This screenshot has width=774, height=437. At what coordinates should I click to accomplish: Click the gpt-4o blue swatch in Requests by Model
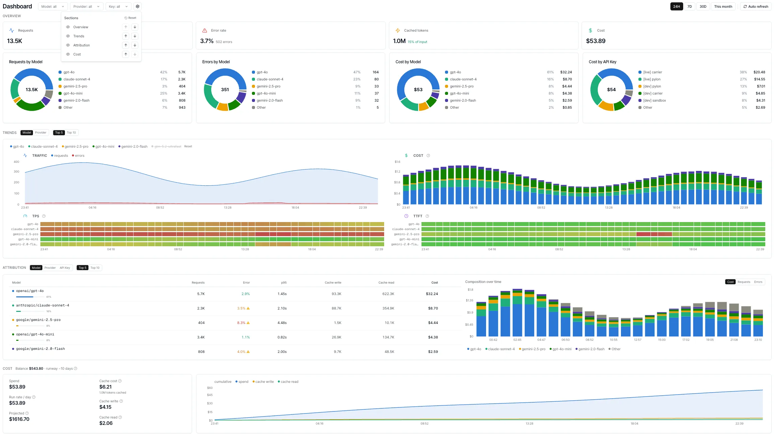60,72
